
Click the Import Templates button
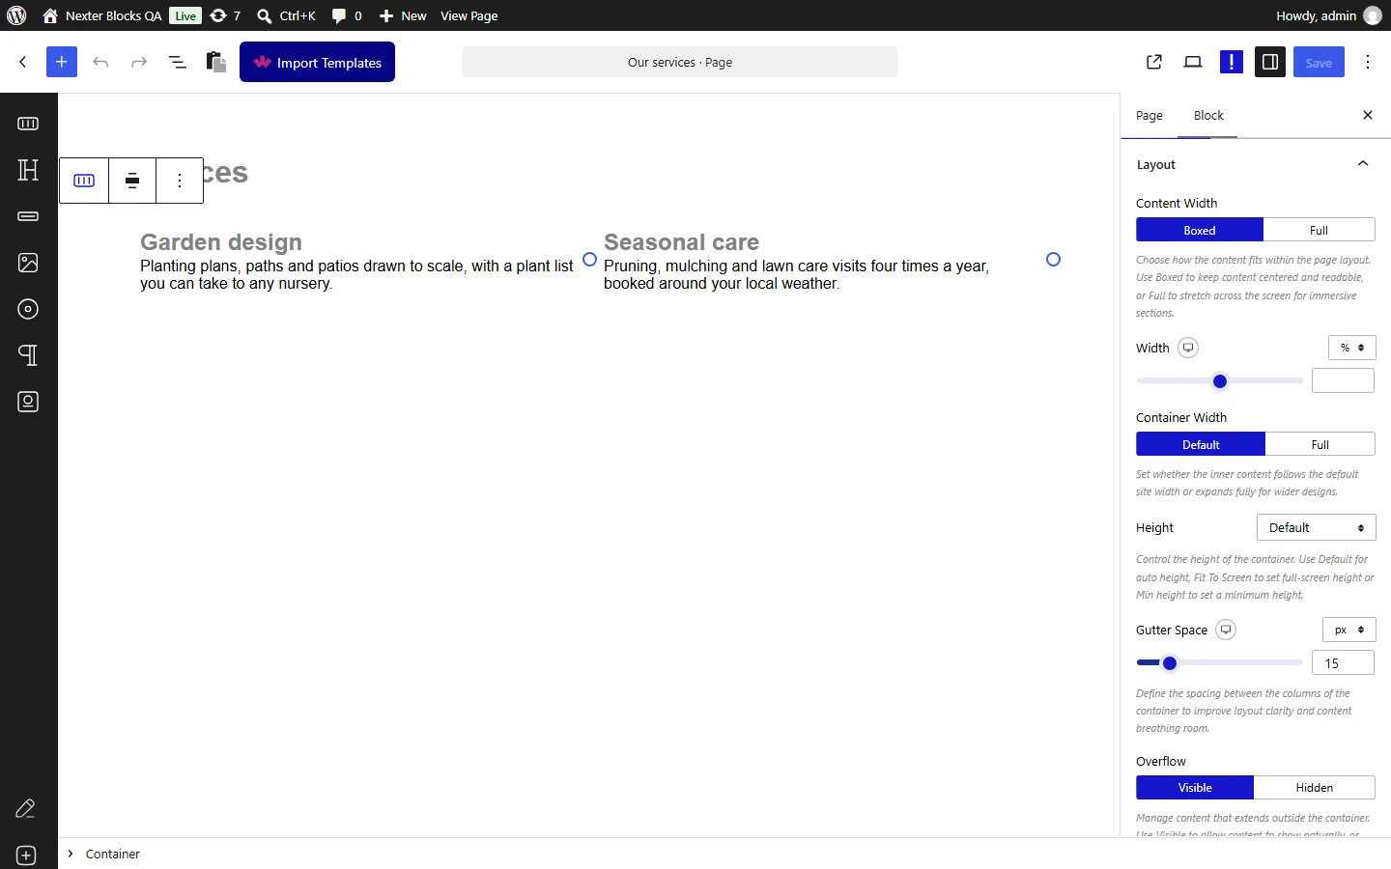coord(317,62)
